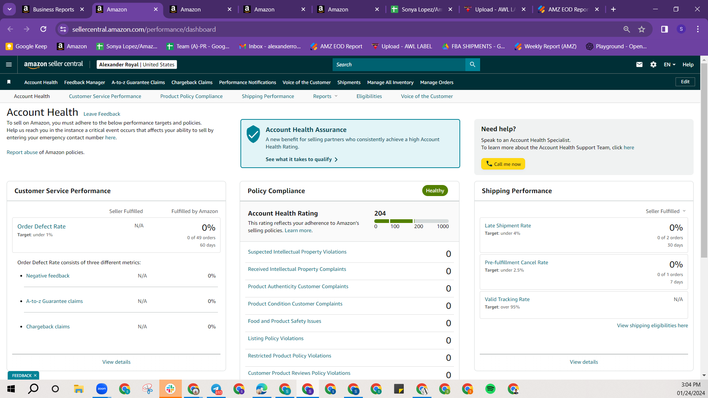The height and width of the screenshot is (398, 708).
Task: Click the amazon seller central logo
Action: click(53, 64)
